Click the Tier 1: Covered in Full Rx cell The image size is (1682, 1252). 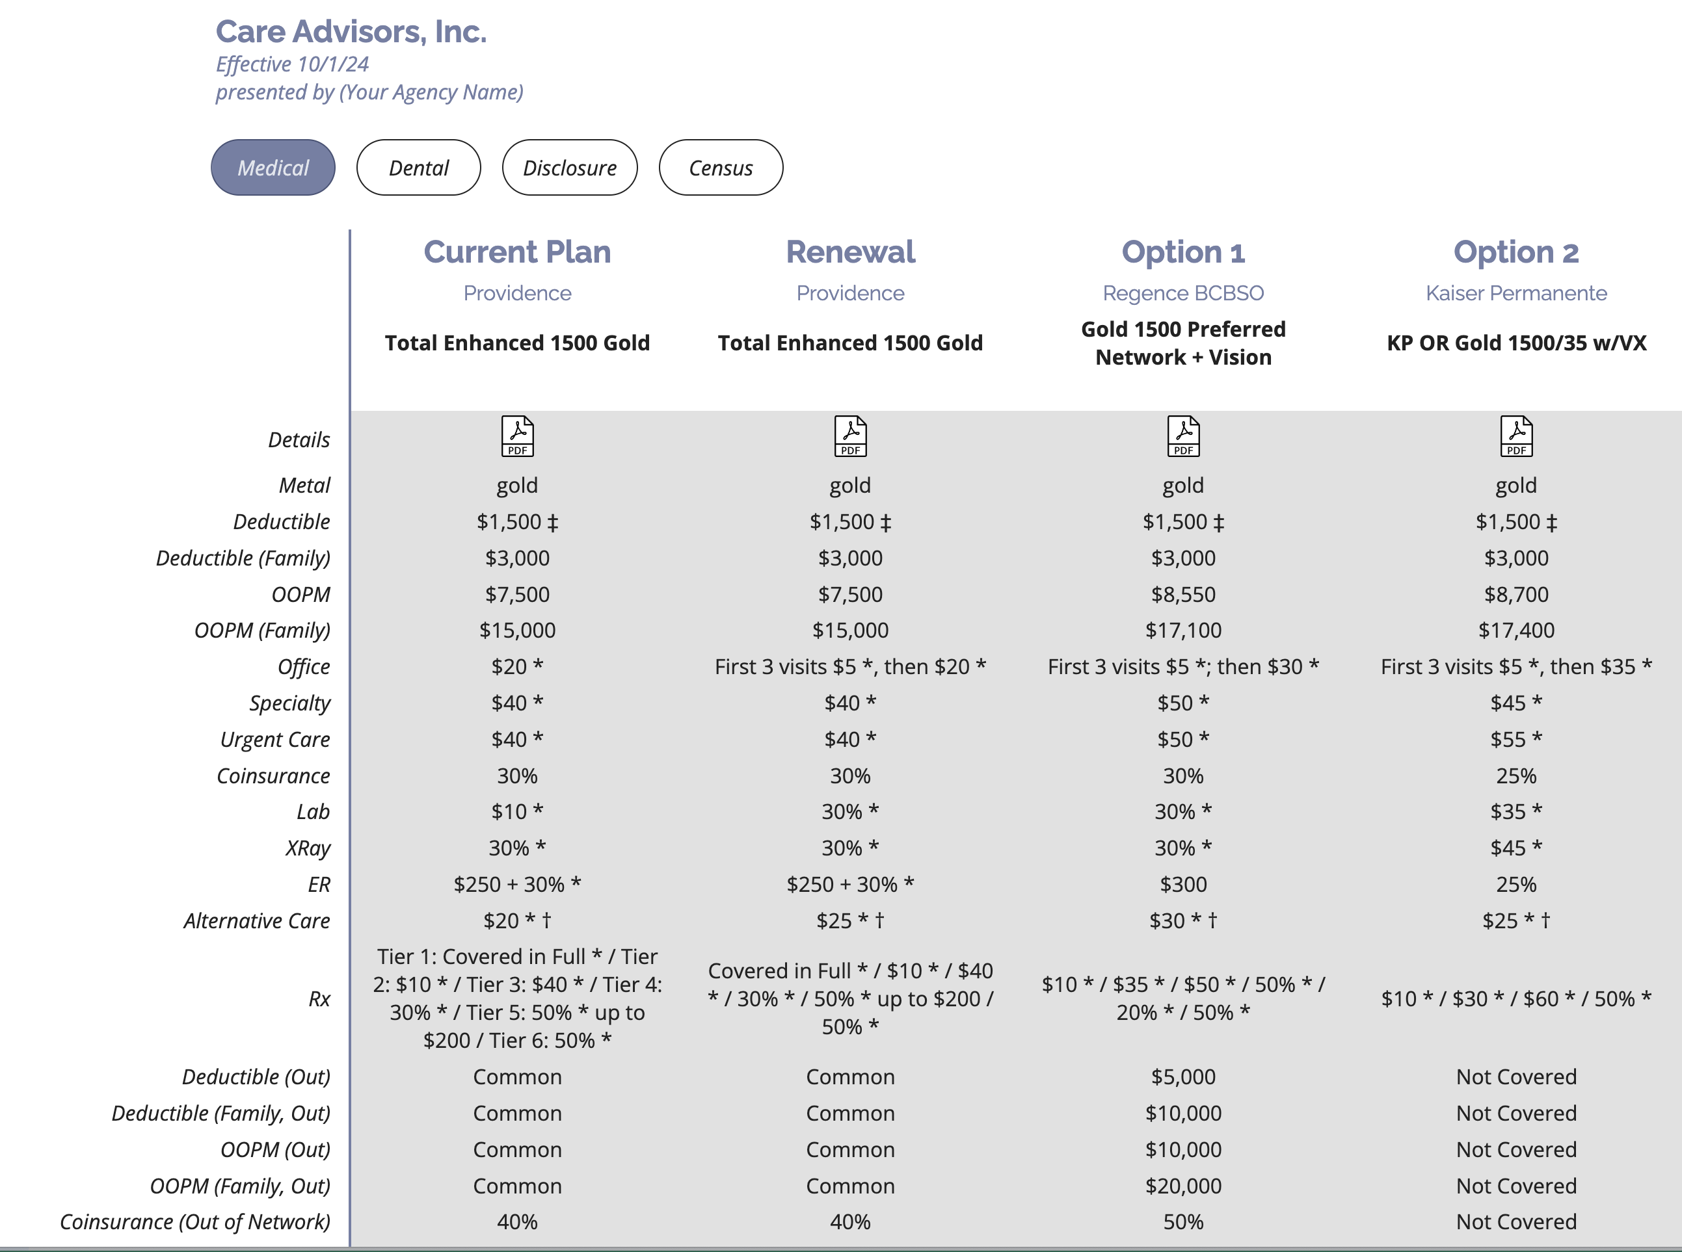pos(517,999)
